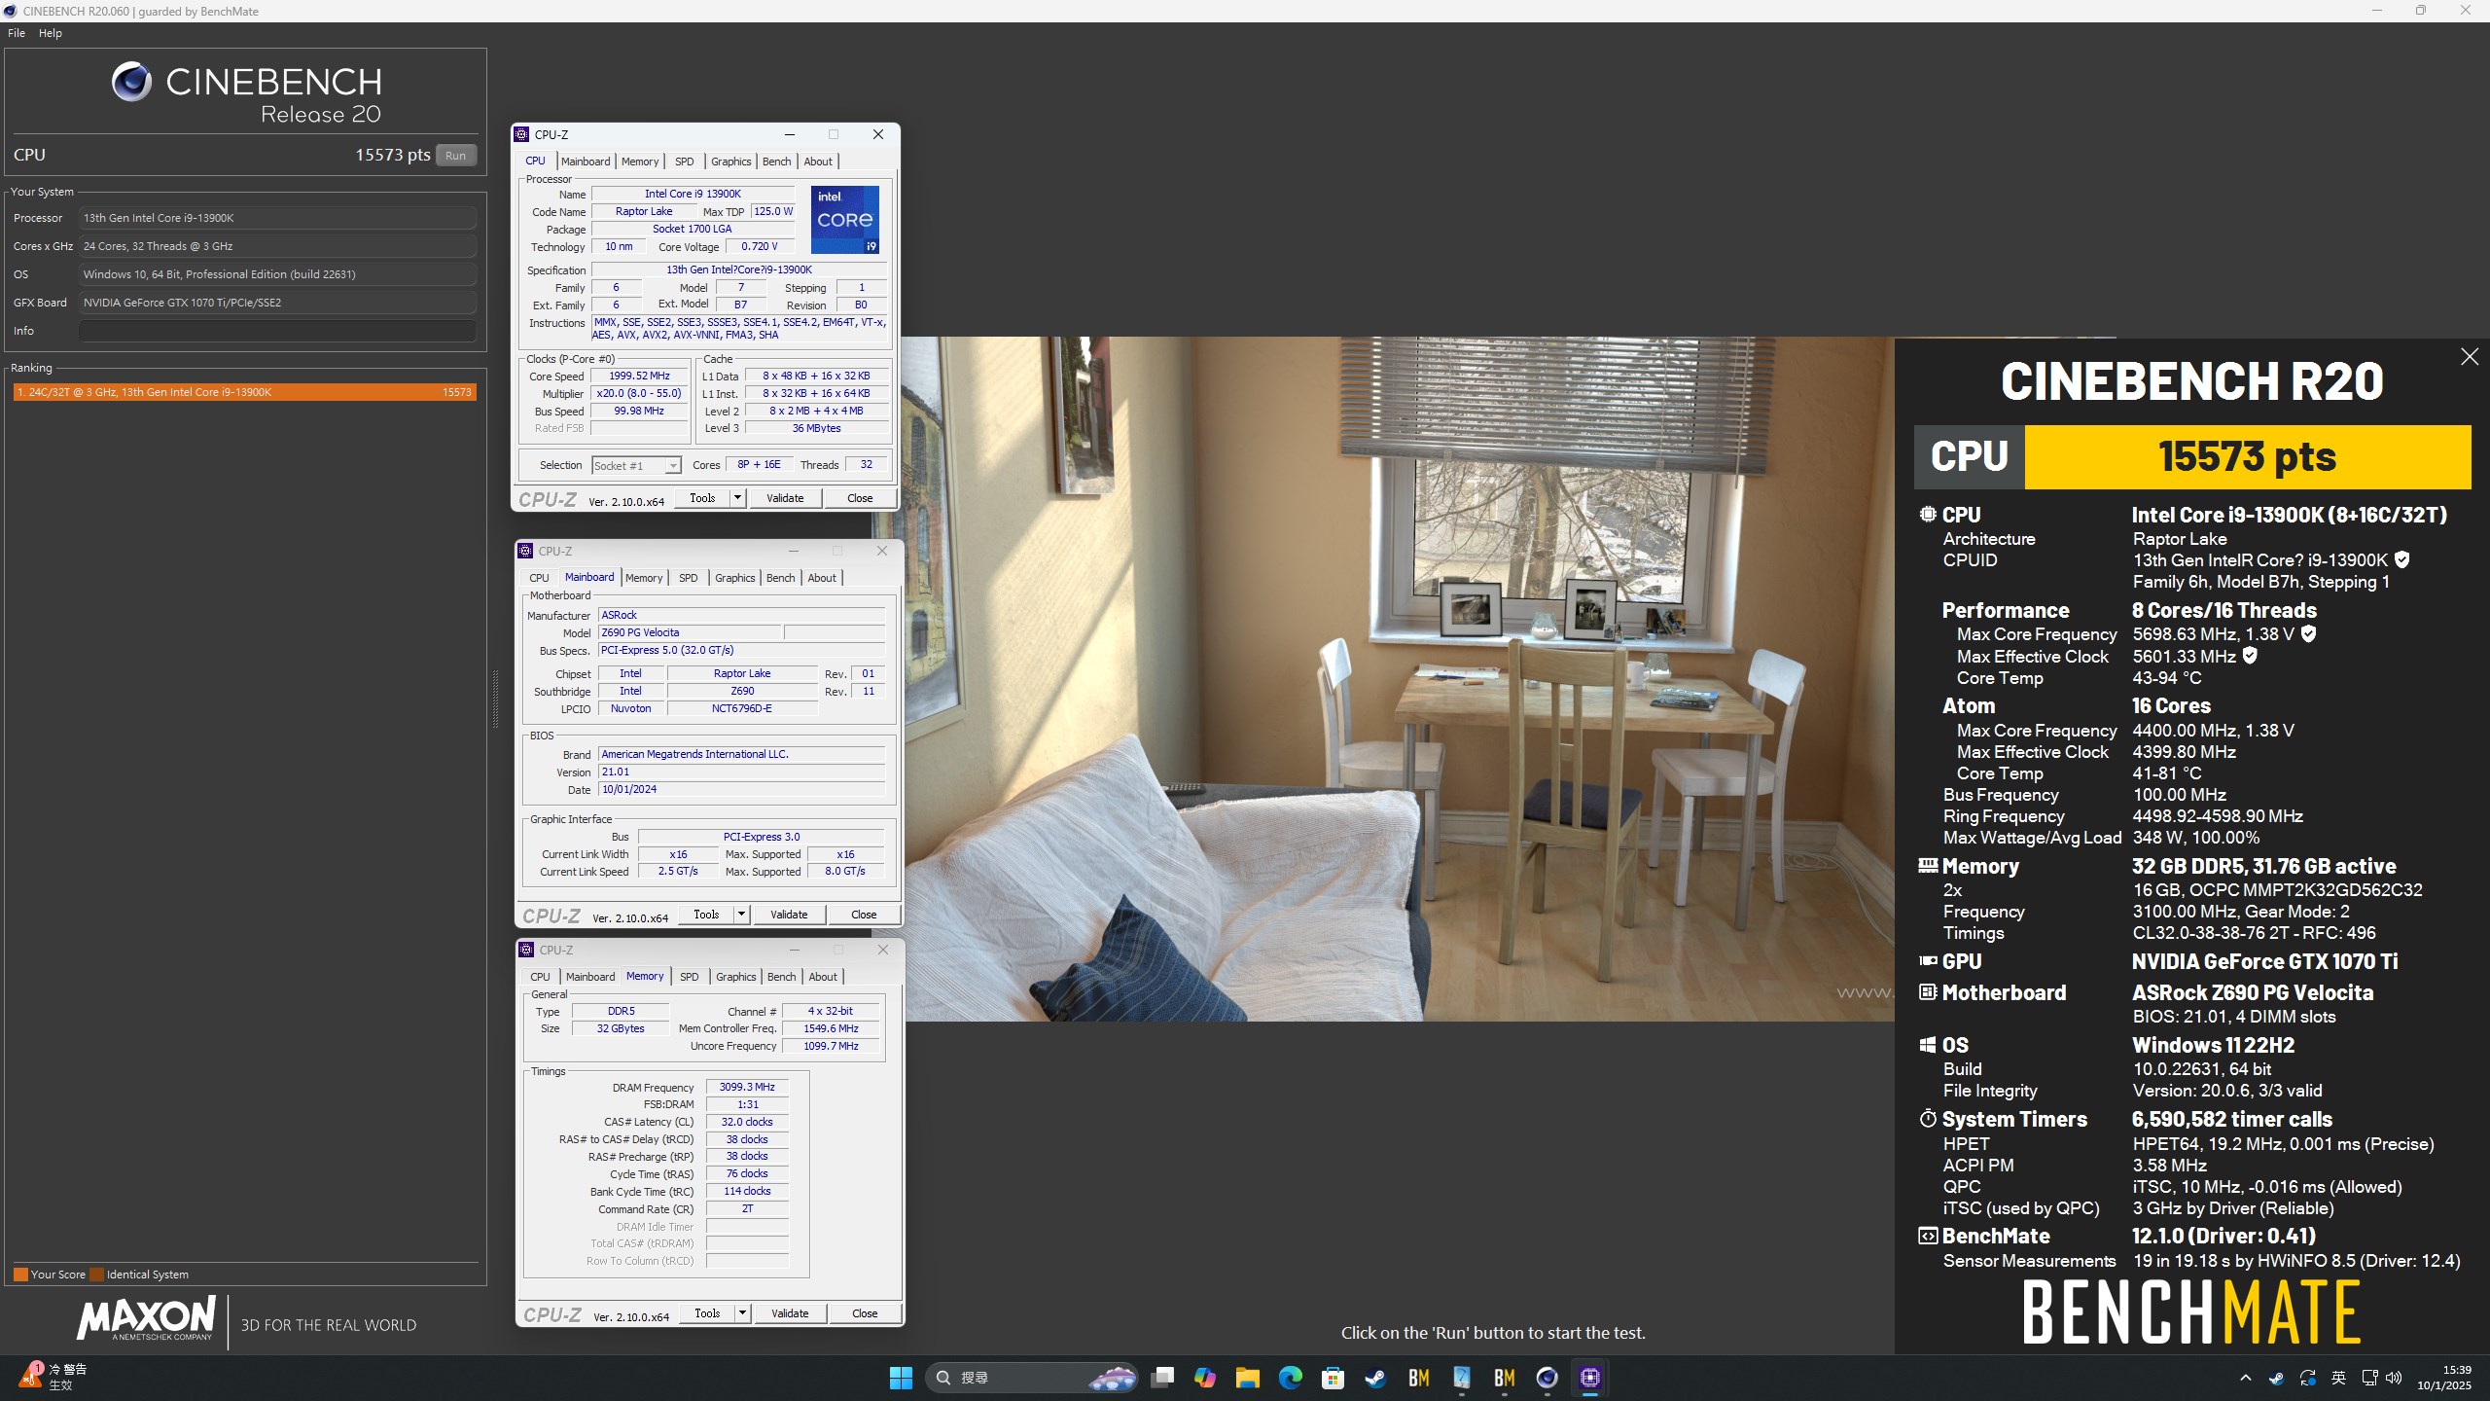
Task: Click the Core Speed value 1999.52 MHz
Action: point(640,376)
